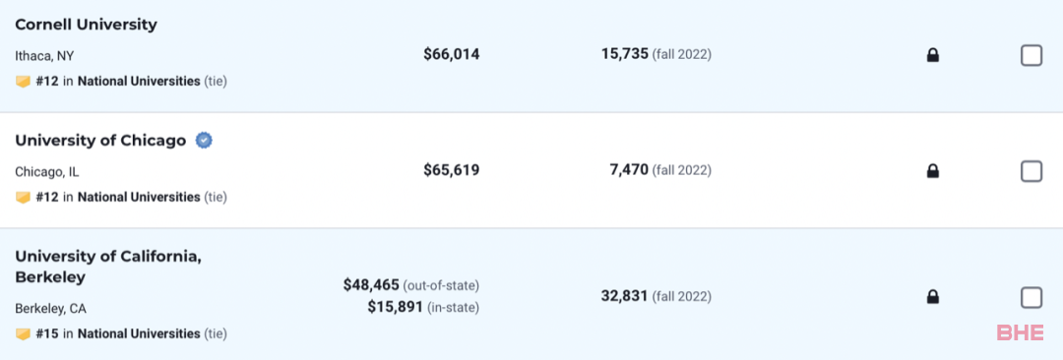Click the ranking badge icon for Cornell University
The width and height of the screenshot is (1063, 360).
23,82
